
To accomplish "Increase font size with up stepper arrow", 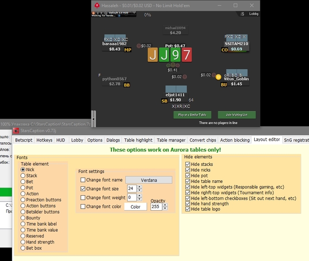I will pos(139,187).
